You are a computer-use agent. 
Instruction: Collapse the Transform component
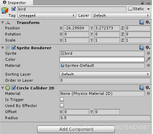(x=3, y=23)
